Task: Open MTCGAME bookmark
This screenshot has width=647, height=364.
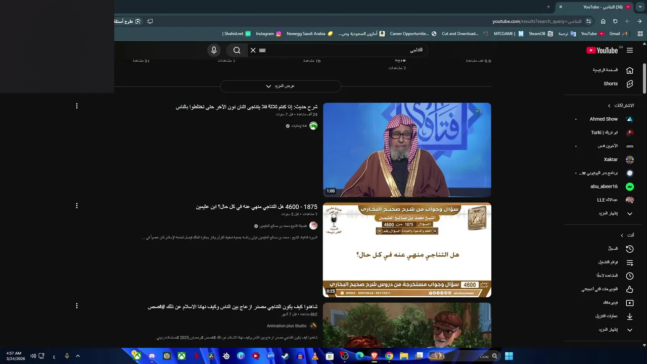Action: 508,34
